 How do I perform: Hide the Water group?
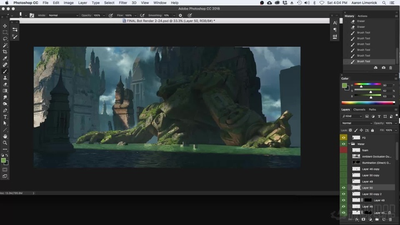tap(344, 144)
